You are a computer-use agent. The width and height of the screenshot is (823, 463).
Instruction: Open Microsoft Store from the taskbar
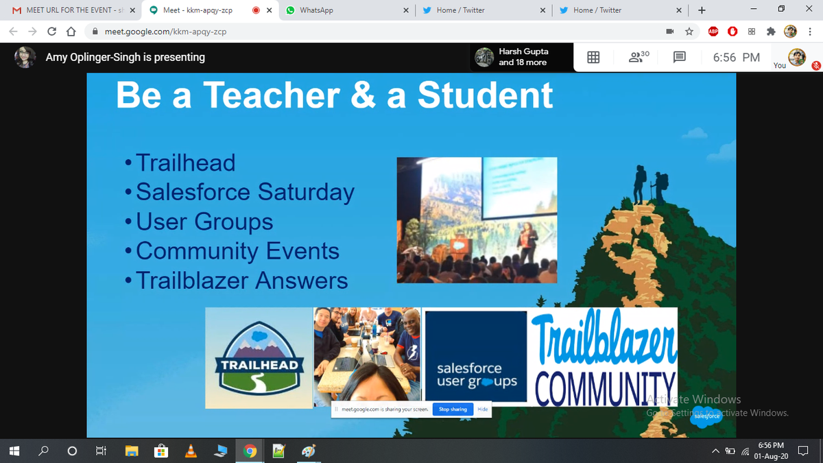[x=161, y=451]
